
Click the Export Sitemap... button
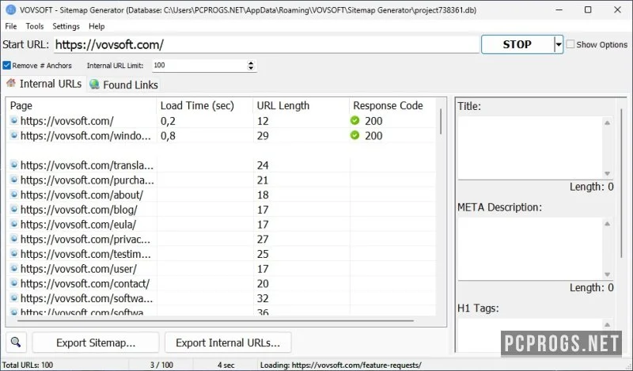[x=96, y=343]
